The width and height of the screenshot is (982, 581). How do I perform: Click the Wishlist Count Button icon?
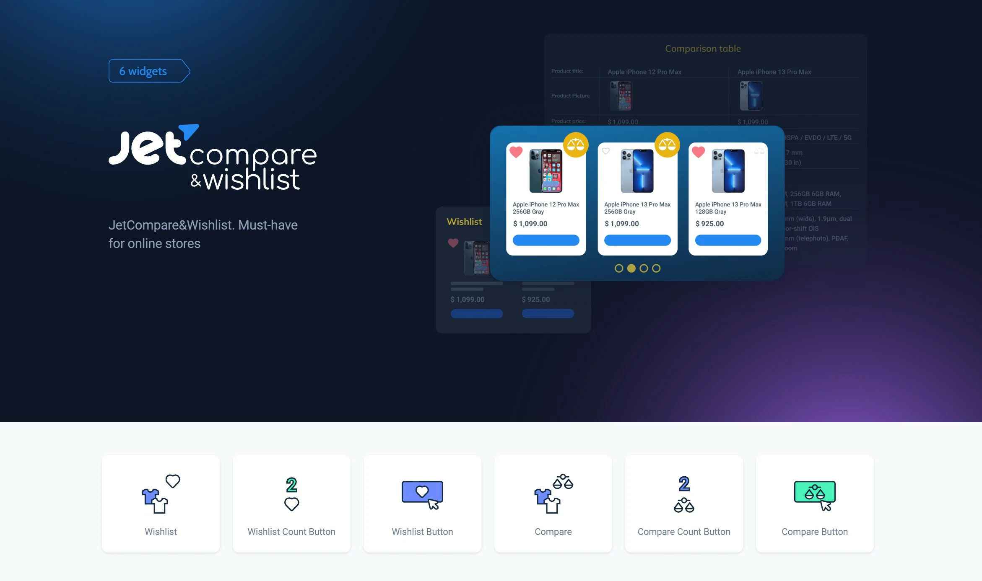(291, 493)
